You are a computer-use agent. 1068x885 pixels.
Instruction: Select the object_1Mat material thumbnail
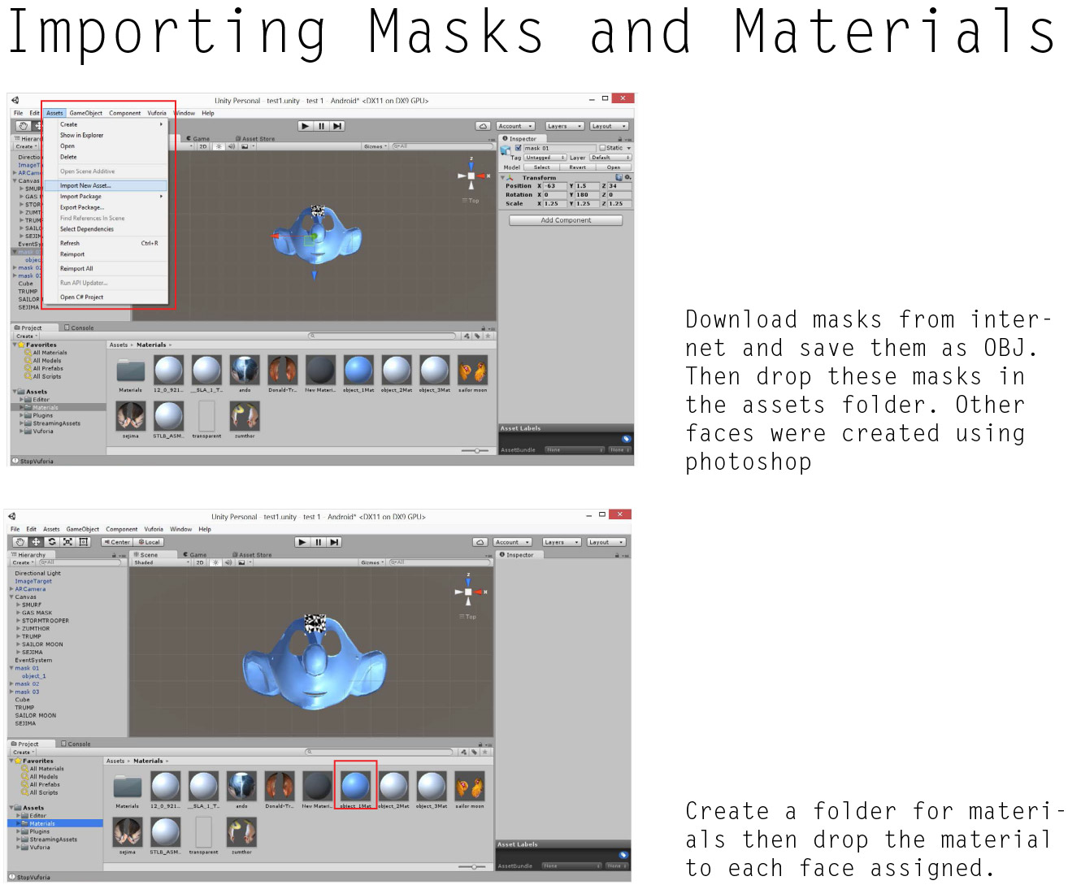355,786
